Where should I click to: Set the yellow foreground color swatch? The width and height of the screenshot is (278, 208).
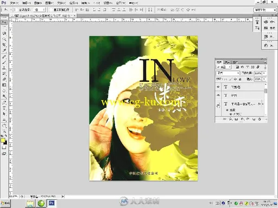point(3,140)
